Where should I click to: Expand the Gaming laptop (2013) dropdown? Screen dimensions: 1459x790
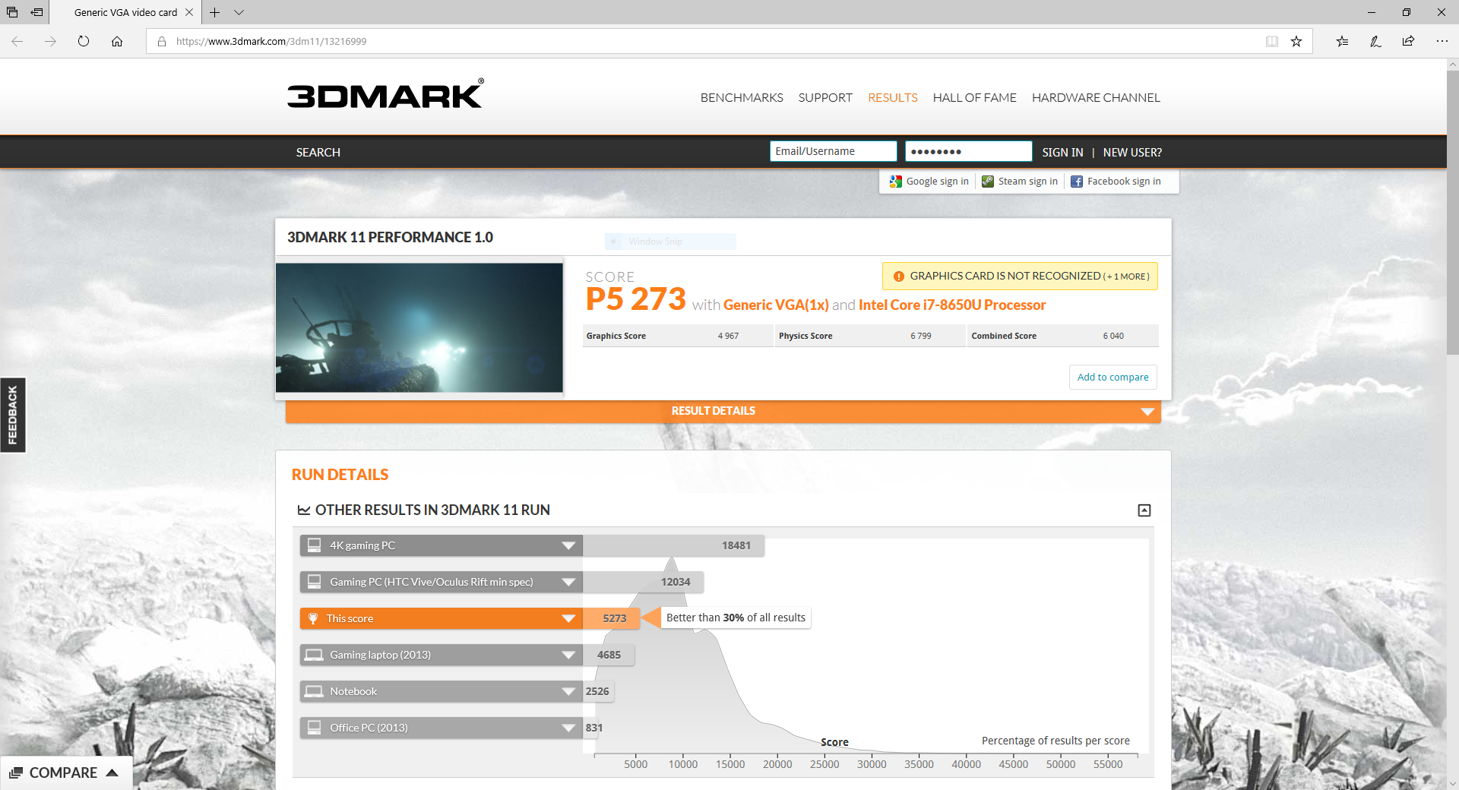click(x=568, y=655)
